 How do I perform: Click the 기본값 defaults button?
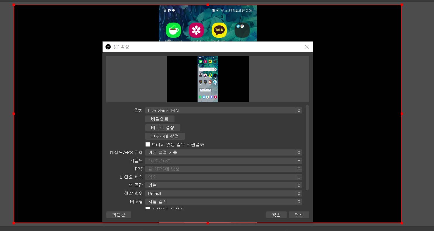coord(119,215)
